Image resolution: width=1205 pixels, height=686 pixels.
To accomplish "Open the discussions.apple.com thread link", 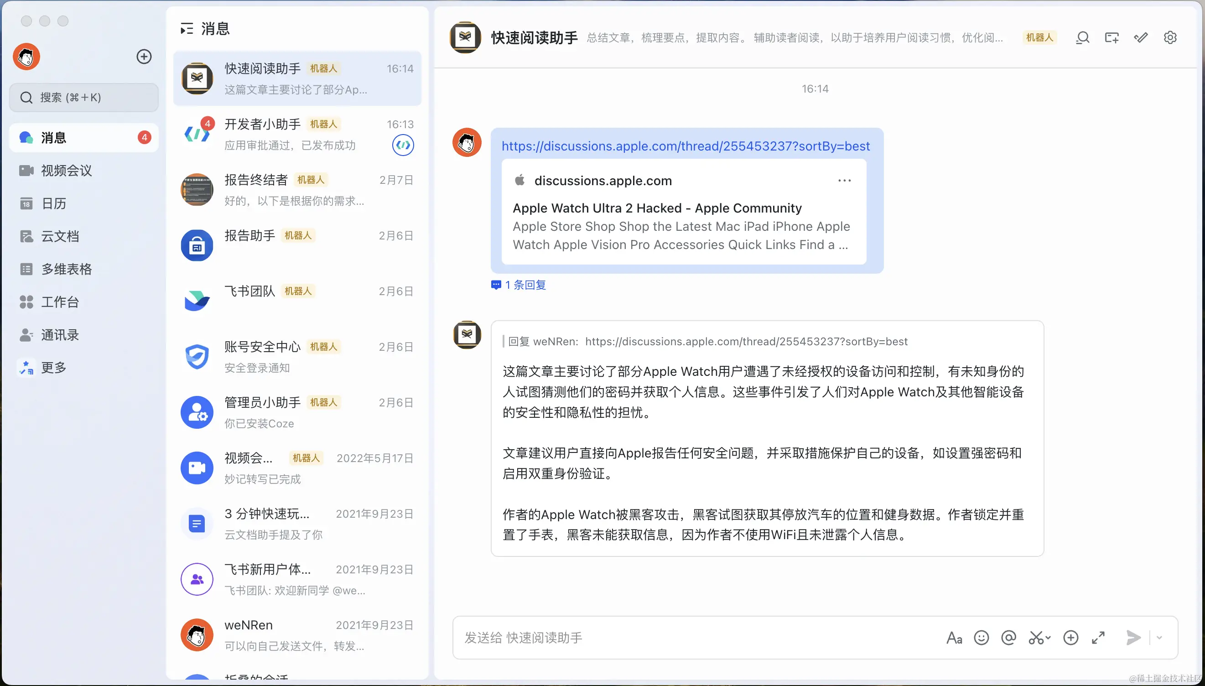I will click(686, 146).
